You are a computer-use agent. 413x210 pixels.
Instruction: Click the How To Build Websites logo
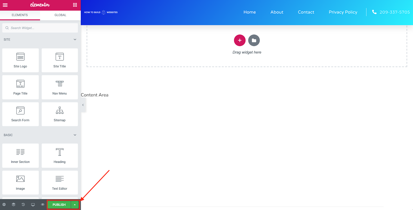click(x=101, y=12)
